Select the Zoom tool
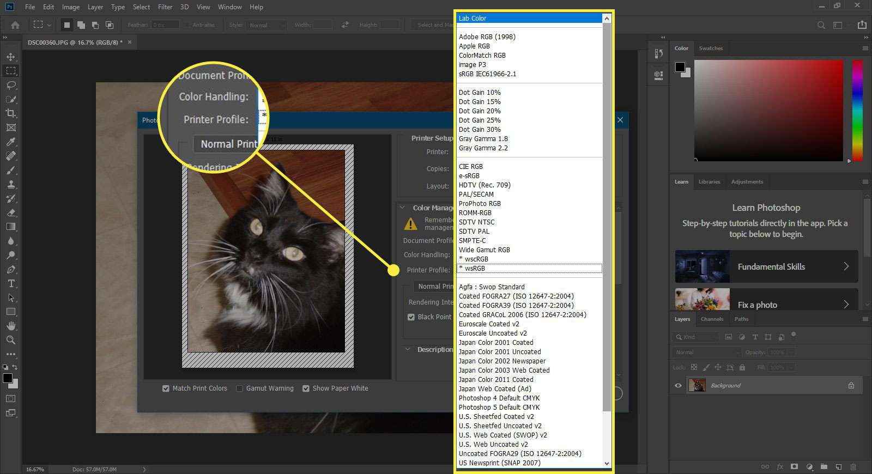Image resolution: width=872 pixels, height=474 pixels. [x=11, y=340]
